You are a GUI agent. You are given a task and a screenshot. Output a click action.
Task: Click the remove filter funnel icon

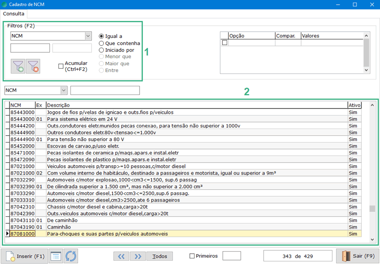[33, 66]
